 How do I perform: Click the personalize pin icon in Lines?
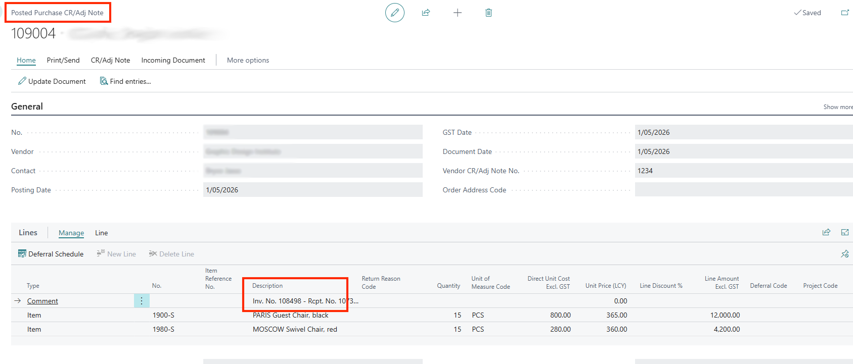coord(844,254)
